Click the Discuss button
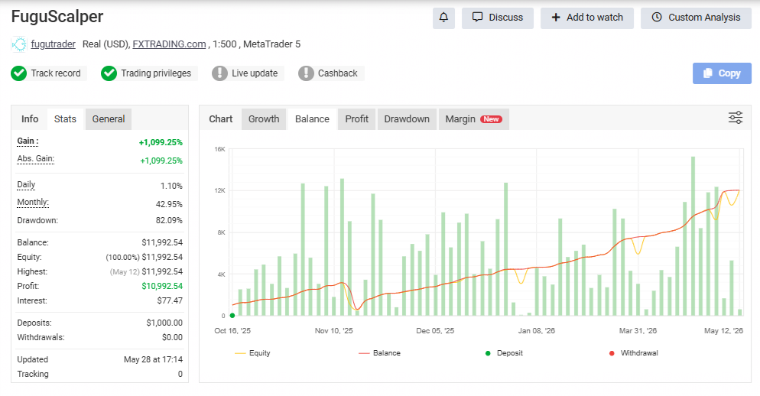 497,18
